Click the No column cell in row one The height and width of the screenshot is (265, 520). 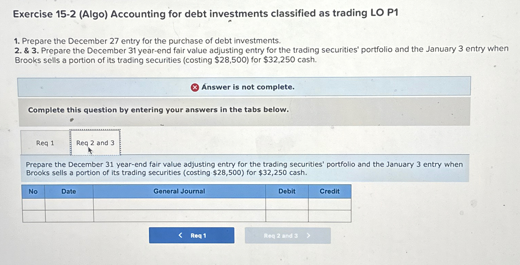33,204
